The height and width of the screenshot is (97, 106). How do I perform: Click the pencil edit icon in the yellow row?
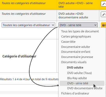click(103, 4)
